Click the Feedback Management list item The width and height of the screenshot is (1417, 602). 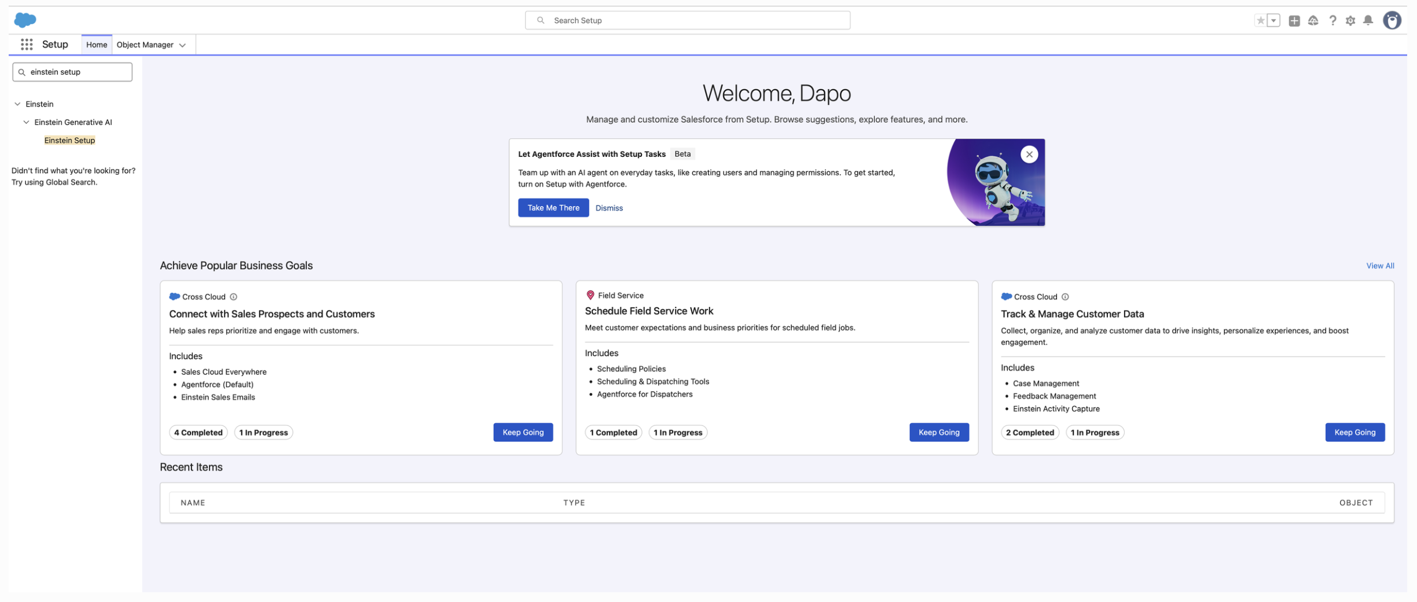click(1054, 396)
